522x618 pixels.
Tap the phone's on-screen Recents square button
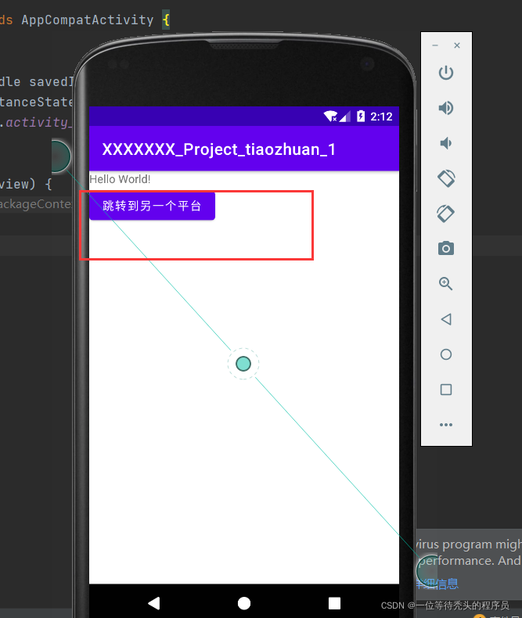(334, 603)
